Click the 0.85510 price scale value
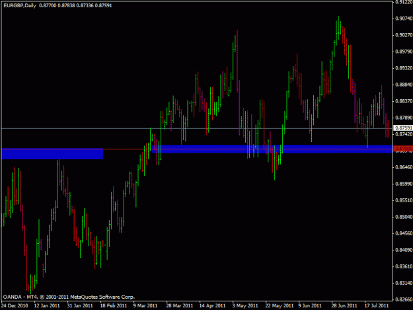The width and height of the screenshot is (413, 310). [404, 200]
